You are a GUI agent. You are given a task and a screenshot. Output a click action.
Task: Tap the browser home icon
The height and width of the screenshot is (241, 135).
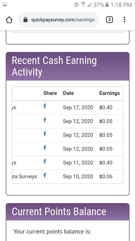click(x=9, y=20)
